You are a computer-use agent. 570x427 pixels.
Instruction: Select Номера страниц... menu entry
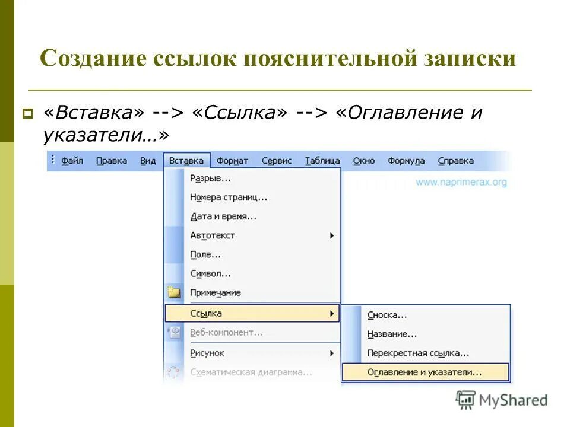252,197
